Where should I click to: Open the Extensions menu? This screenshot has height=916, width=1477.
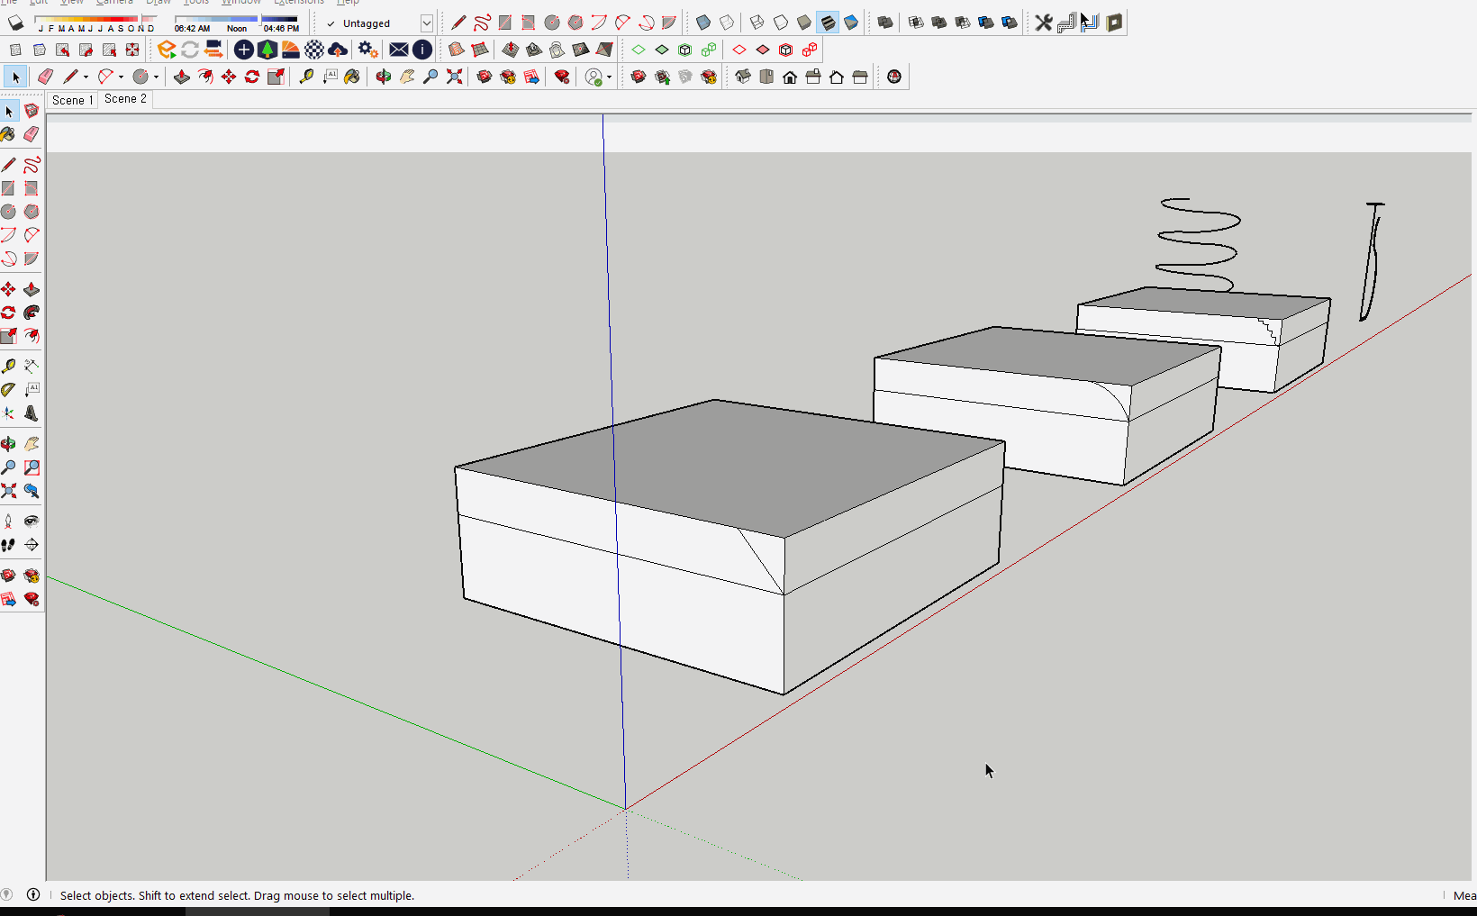pos(299,3)
